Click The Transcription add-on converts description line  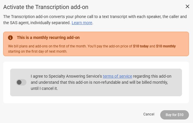[x=95, y=17]
